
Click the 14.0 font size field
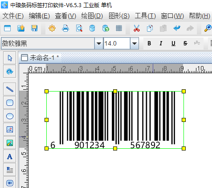pos(117,43)
